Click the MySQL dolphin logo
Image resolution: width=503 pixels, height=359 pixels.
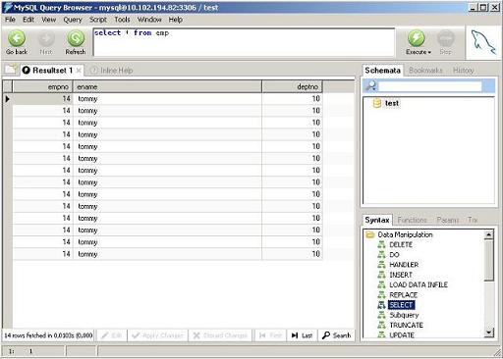tap(483, 42)
